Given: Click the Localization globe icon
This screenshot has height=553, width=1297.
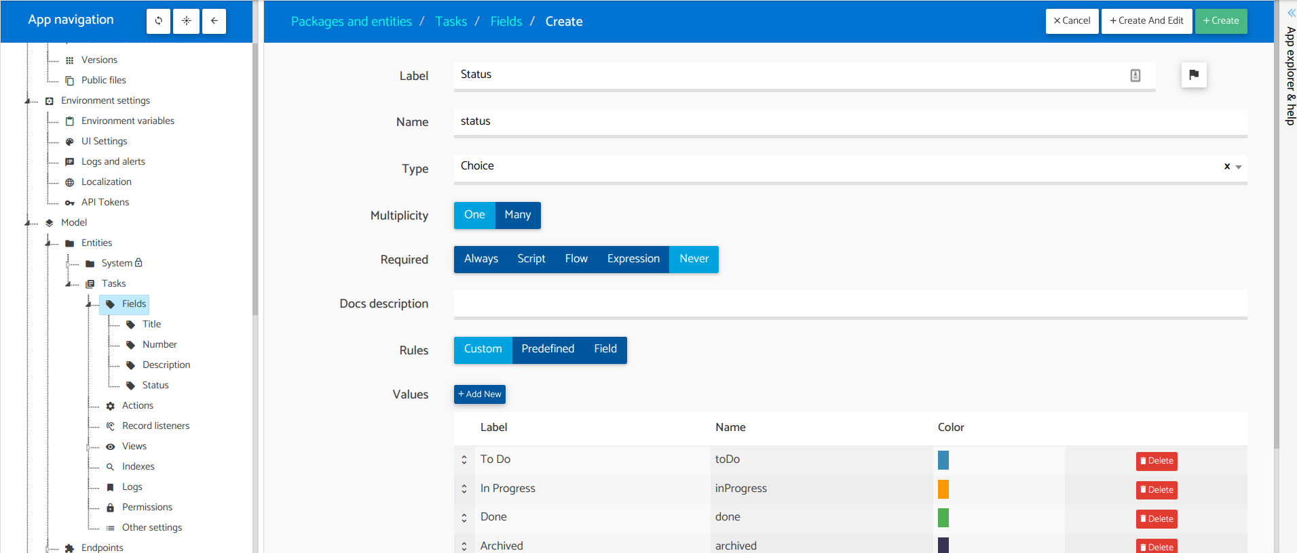Looking at the screenshot, I should (x=69, y=182).
